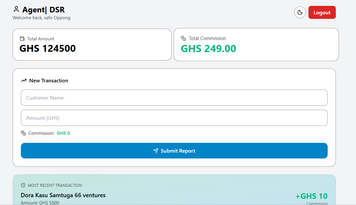Click the user profile icon beside Agent
Viewport: 356px width, 205px height.
(x=16, y=9)
